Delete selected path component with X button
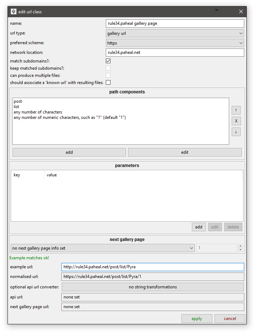 [236, 121]
